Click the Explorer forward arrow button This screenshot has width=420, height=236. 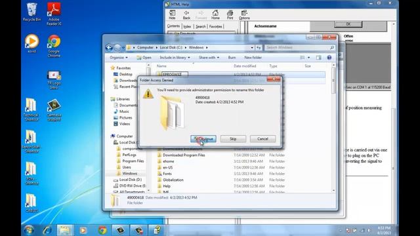coord(117,48)
